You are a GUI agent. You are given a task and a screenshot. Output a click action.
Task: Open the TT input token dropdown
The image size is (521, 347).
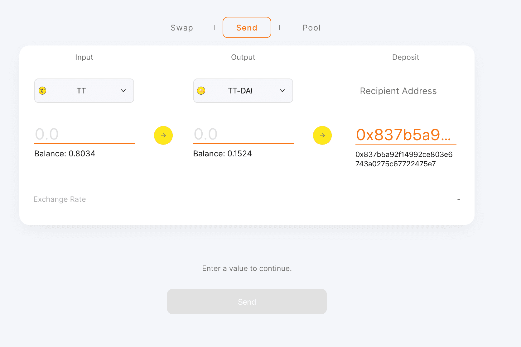[123, 91]
